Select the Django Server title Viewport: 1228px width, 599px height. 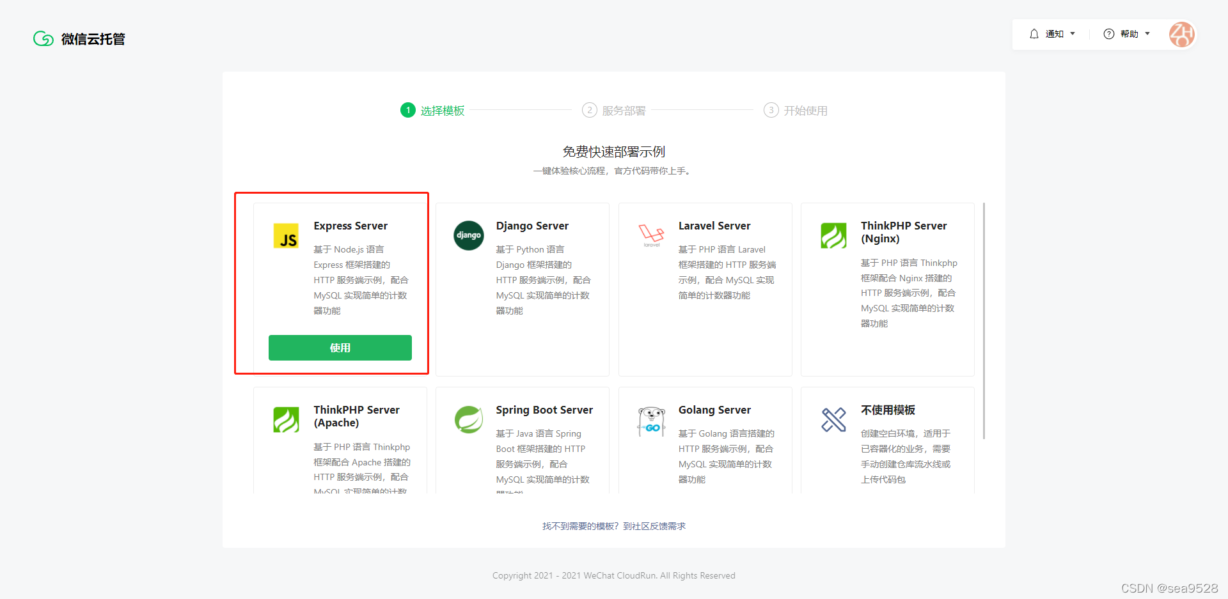pyautogui.click(x=532, y=226)
